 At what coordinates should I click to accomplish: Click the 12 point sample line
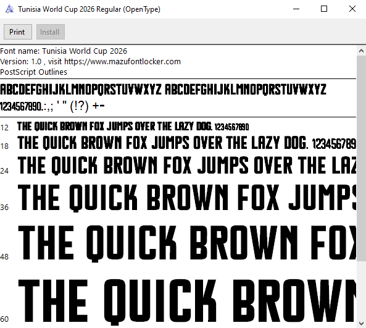pyautogui.click(x=133, y=127)
